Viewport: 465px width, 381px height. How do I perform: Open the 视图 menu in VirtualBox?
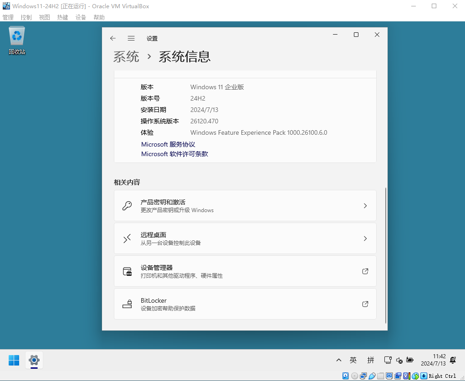click(x=45, y=17)
